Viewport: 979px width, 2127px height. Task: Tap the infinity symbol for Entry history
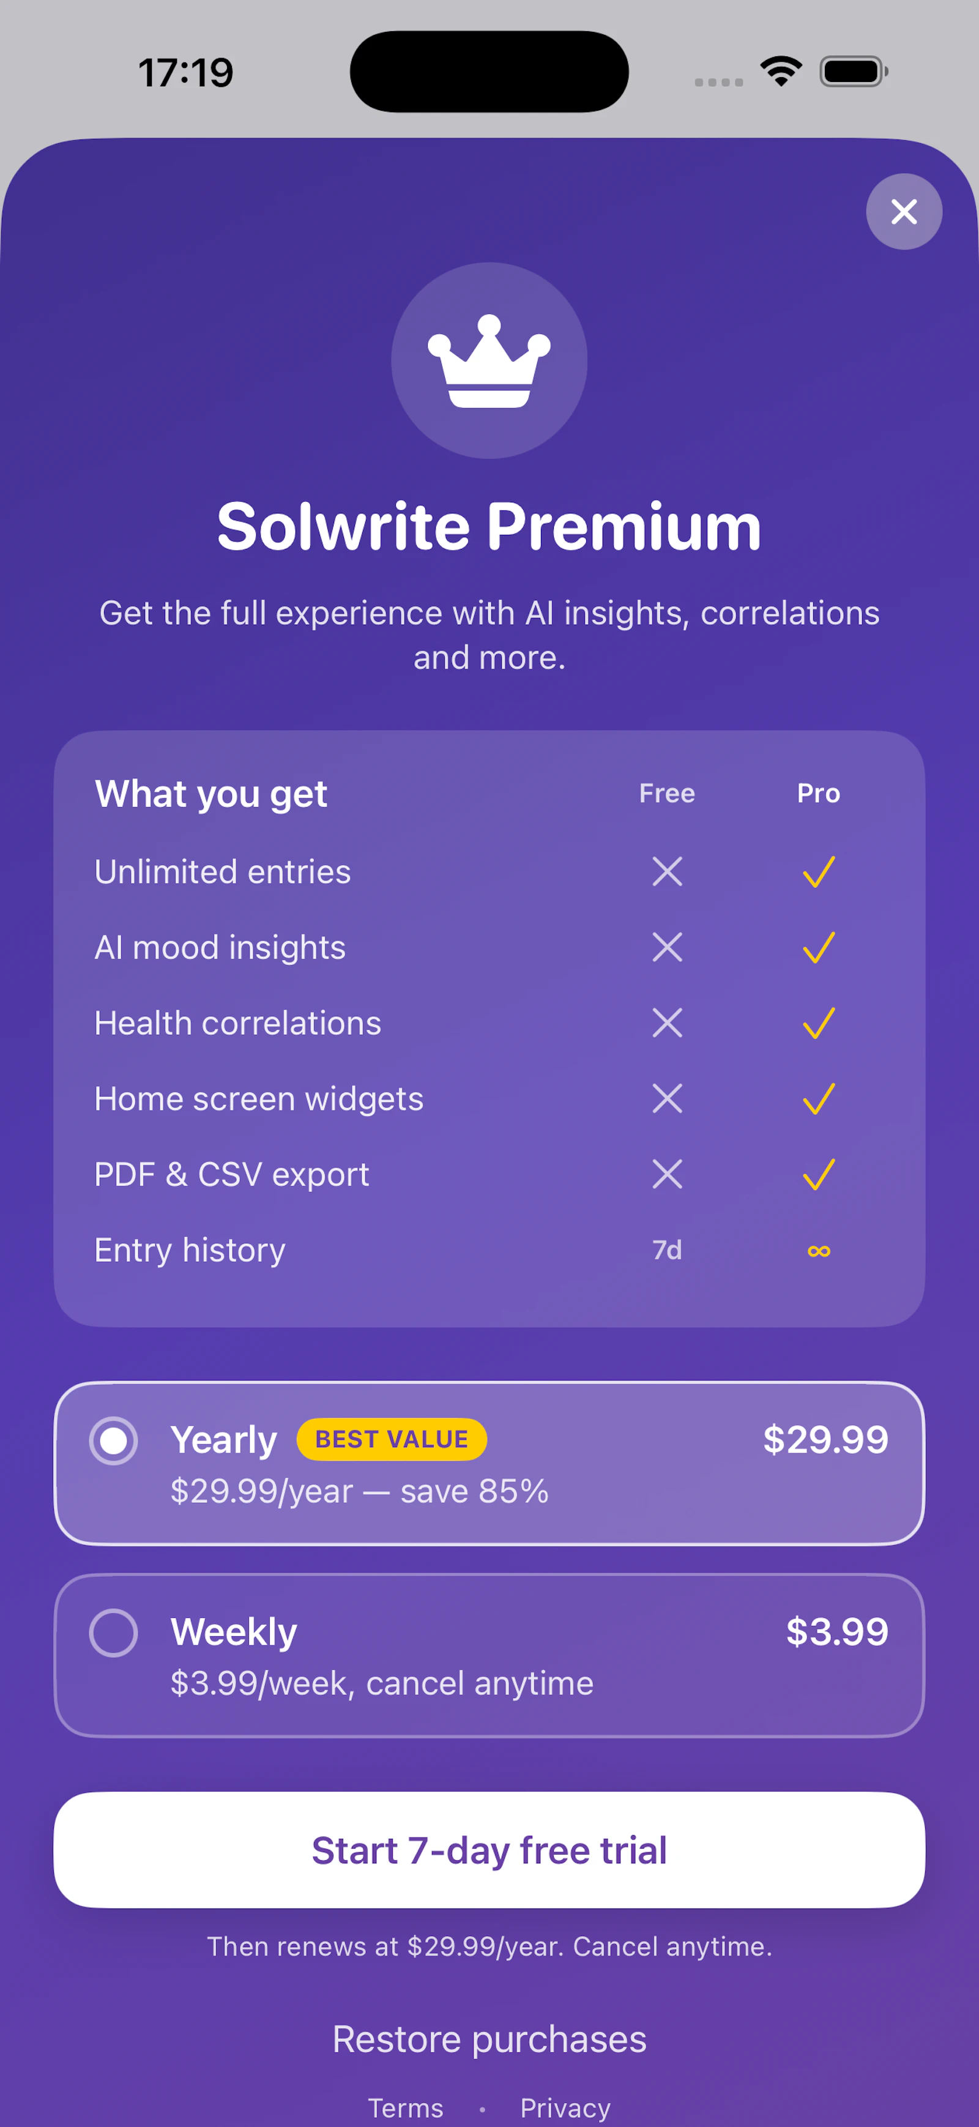coord(818,1251)
